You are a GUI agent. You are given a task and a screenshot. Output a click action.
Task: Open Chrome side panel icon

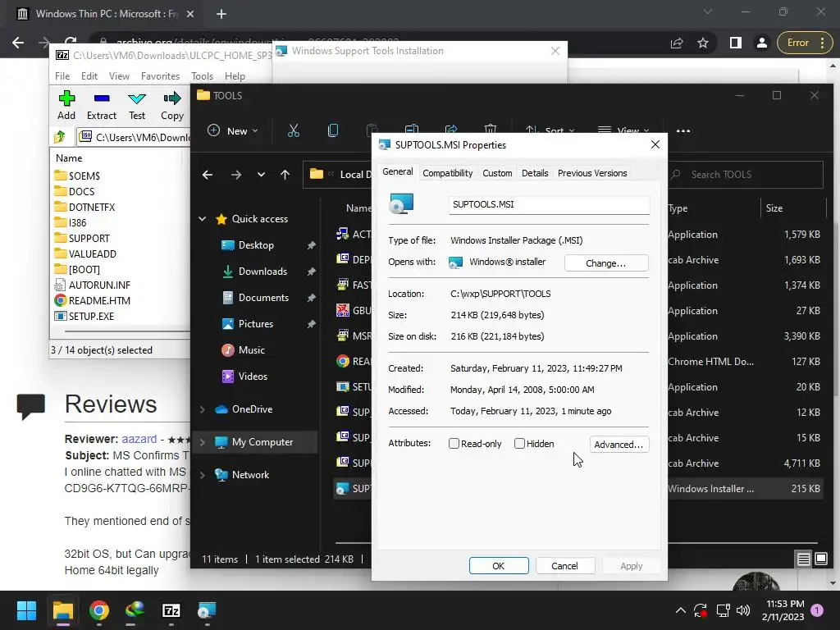tap(736, 43)
